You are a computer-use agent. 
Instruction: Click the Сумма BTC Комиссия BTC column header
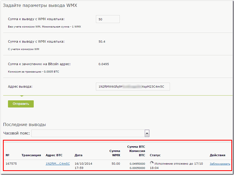[x=136, y=151]
